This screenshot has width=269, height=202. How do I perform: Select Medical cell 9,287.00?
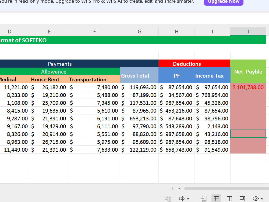point(15,118)
